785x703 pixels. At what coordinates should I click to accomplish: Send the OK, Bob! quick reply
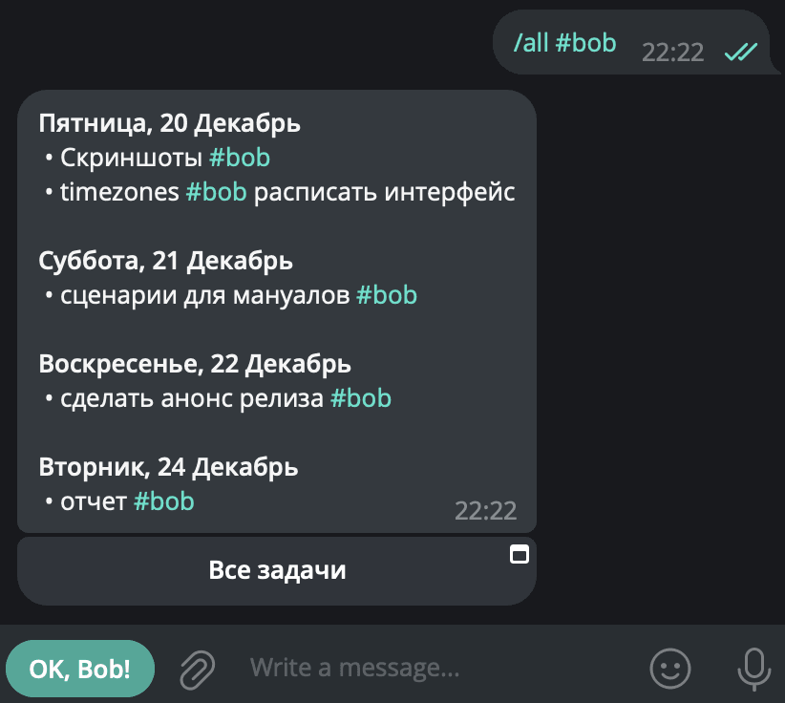click(80, 668)
